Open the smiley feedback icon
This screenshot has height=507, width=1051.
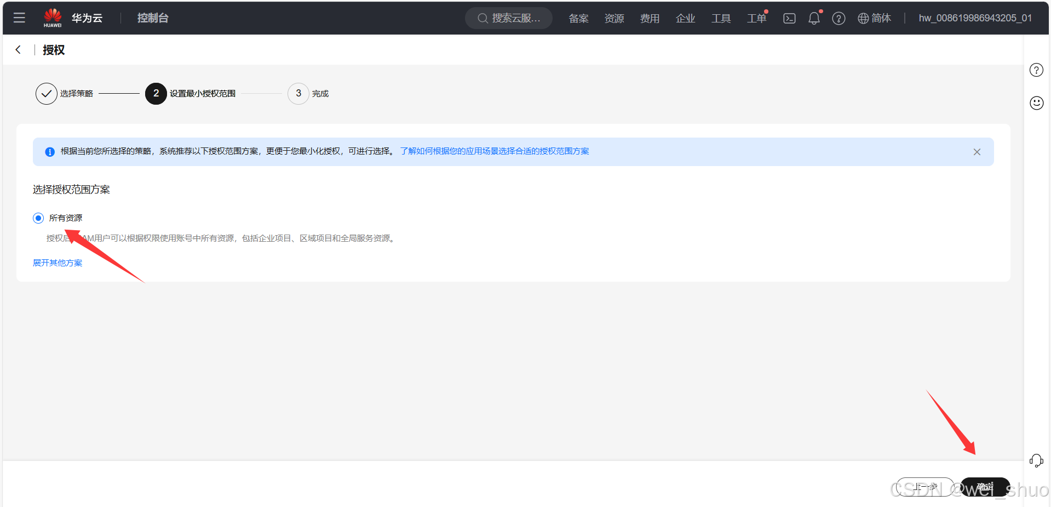[1036, 103]
